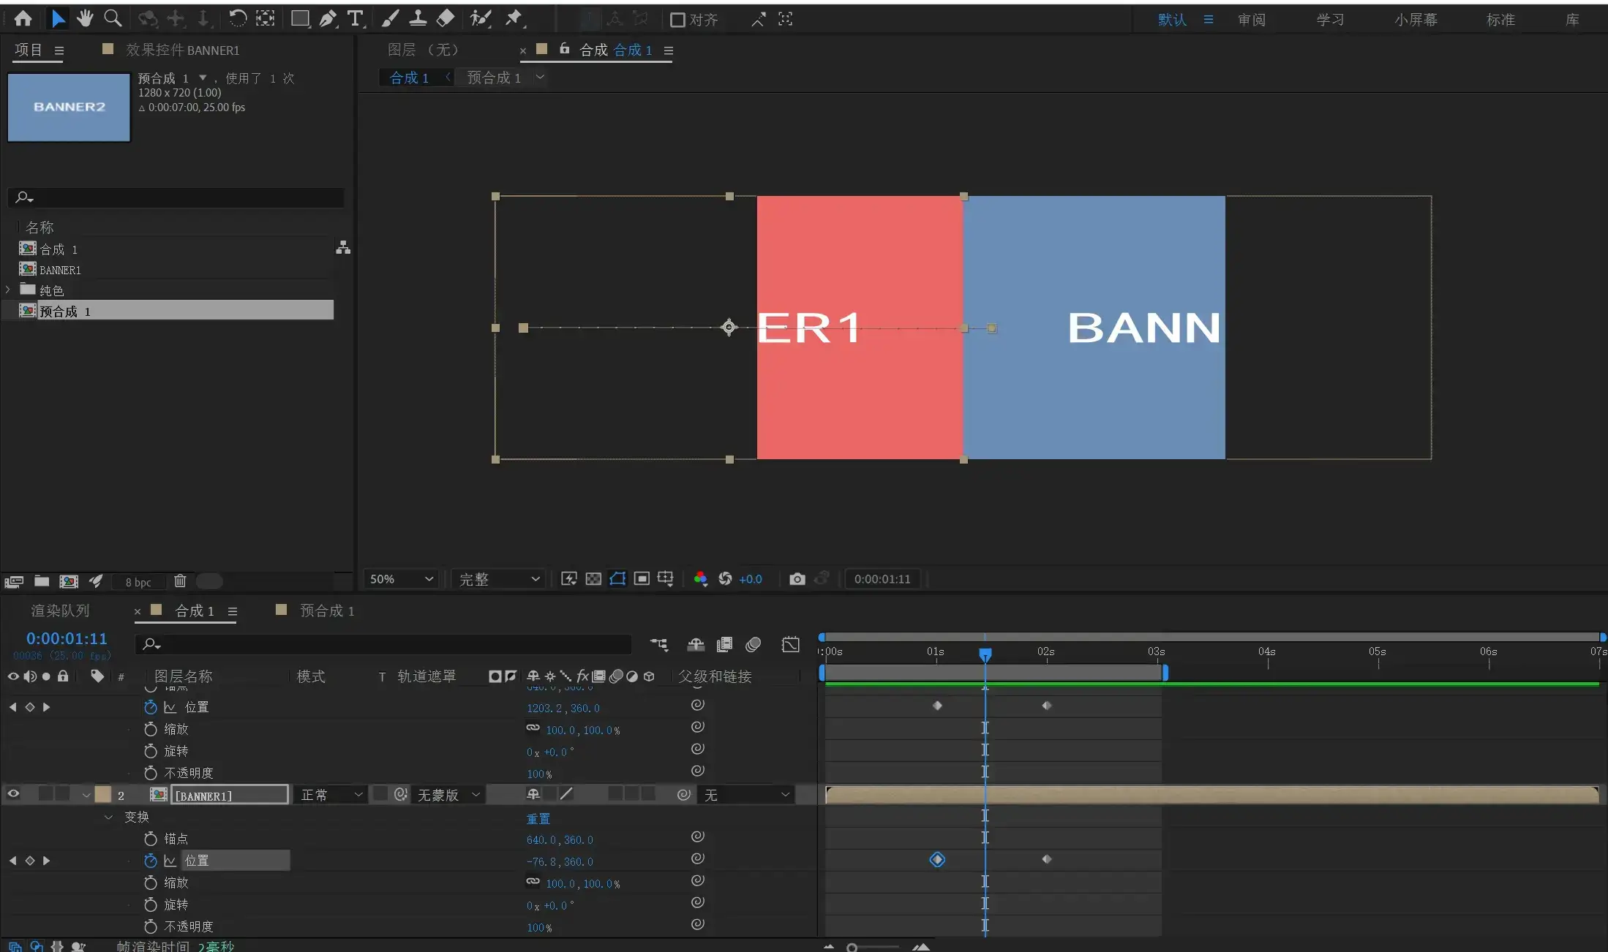This screenshot has height=952, width=1608.
Task: Select the Roto Brush tool
Action: point(480,19)
